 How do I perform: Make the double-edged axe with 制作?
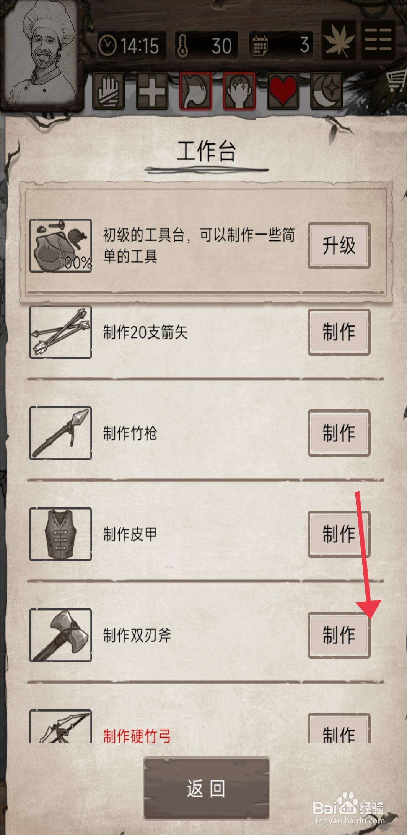pos(339,635)
